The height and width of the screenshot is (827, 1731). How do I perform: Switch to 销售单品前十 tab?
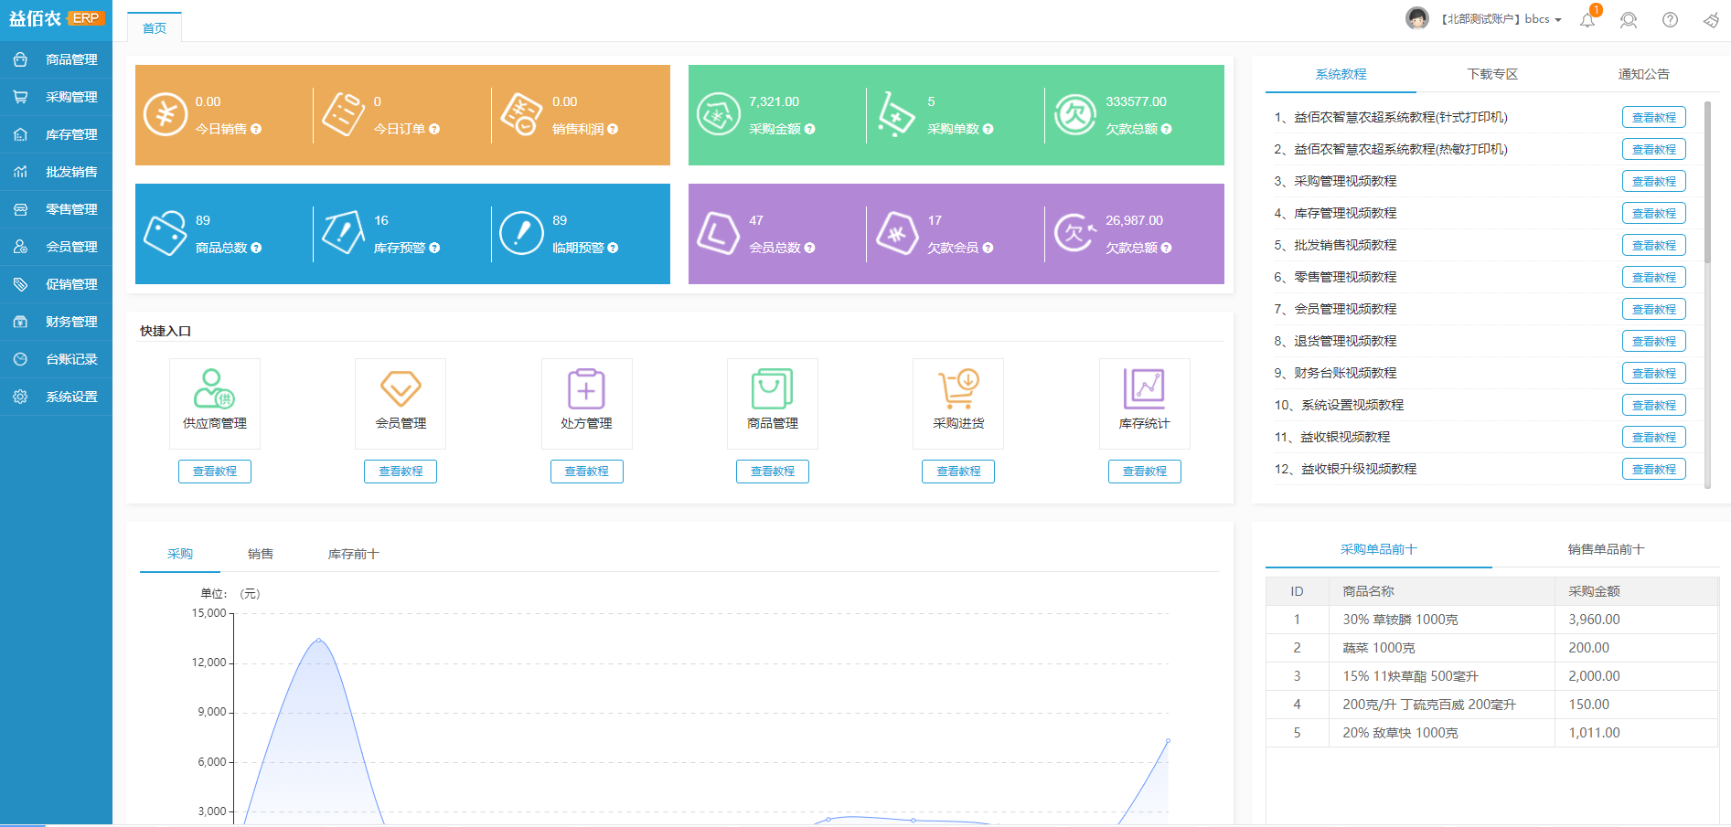1606,549
